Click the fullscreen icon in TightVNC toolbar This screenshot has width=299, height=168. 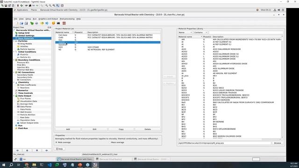62,6
